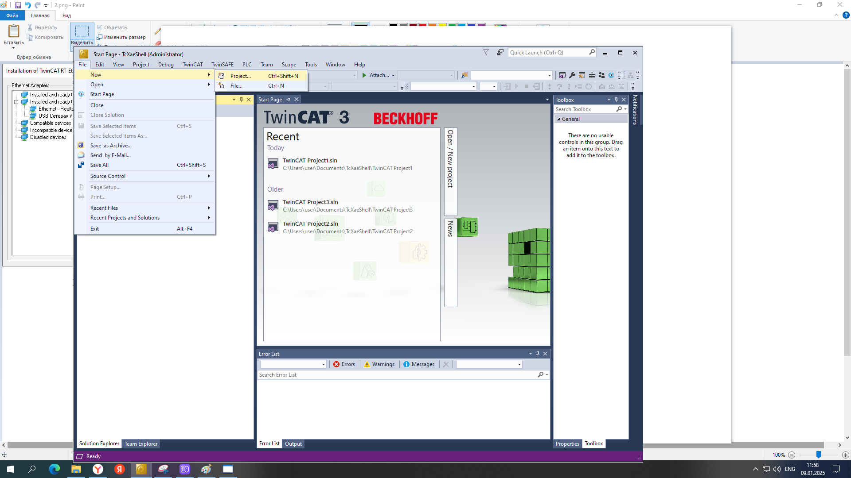Viewport: 851px width, 478px height.
Task: Open the TwinCAT menu
Action: point(192,65)
